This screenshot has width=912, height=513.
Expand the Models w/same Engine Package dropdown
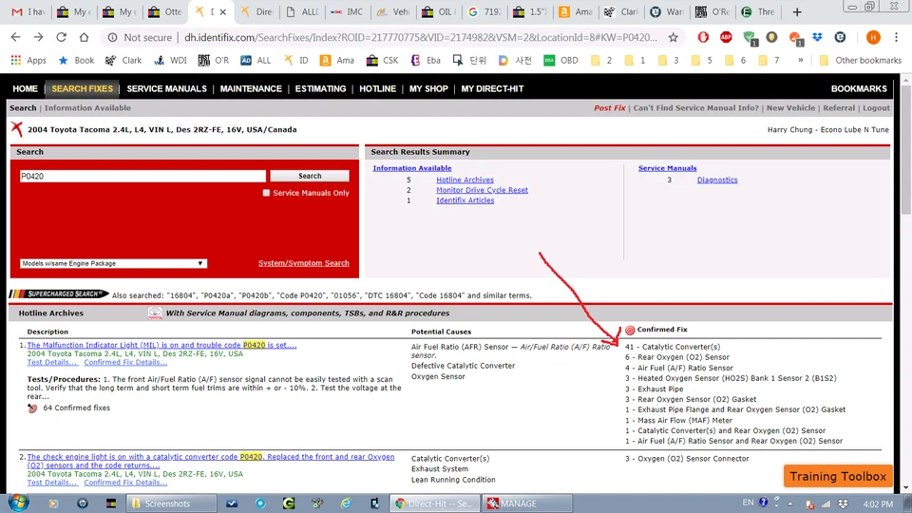tap(113, 263)
